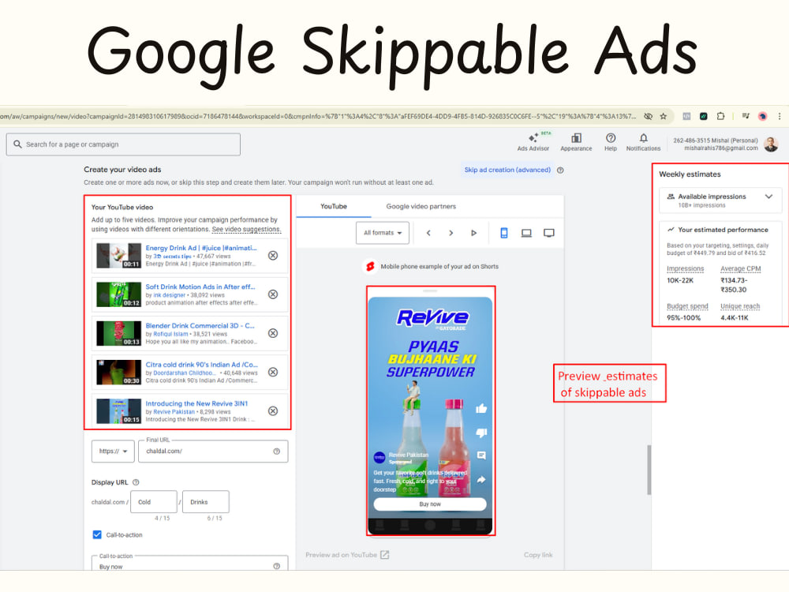Like the ad in the Shorts preview
789x592 pixels.
[481, 408]
